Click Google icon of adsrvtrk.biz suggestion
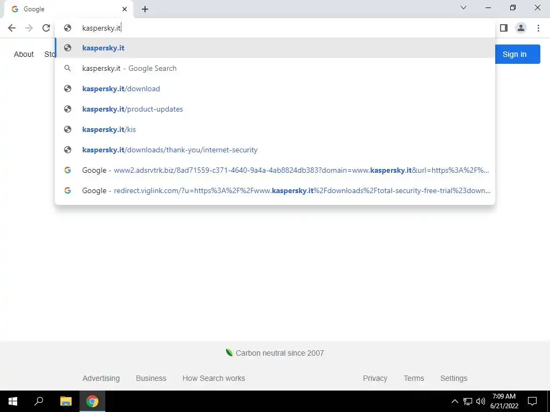This screenshot has width=550, height=412. (68, 170)
